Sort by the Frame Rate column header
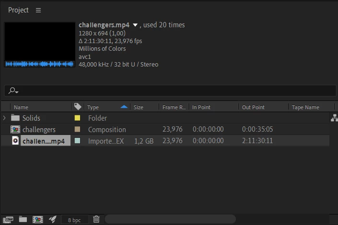Screen dimensions: 338x225 click(174, 107)
